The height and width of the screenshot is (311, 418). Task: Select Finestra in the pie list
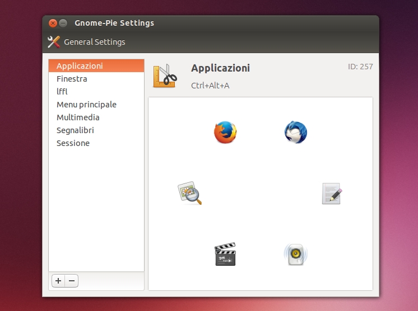[x=96, y=79]
